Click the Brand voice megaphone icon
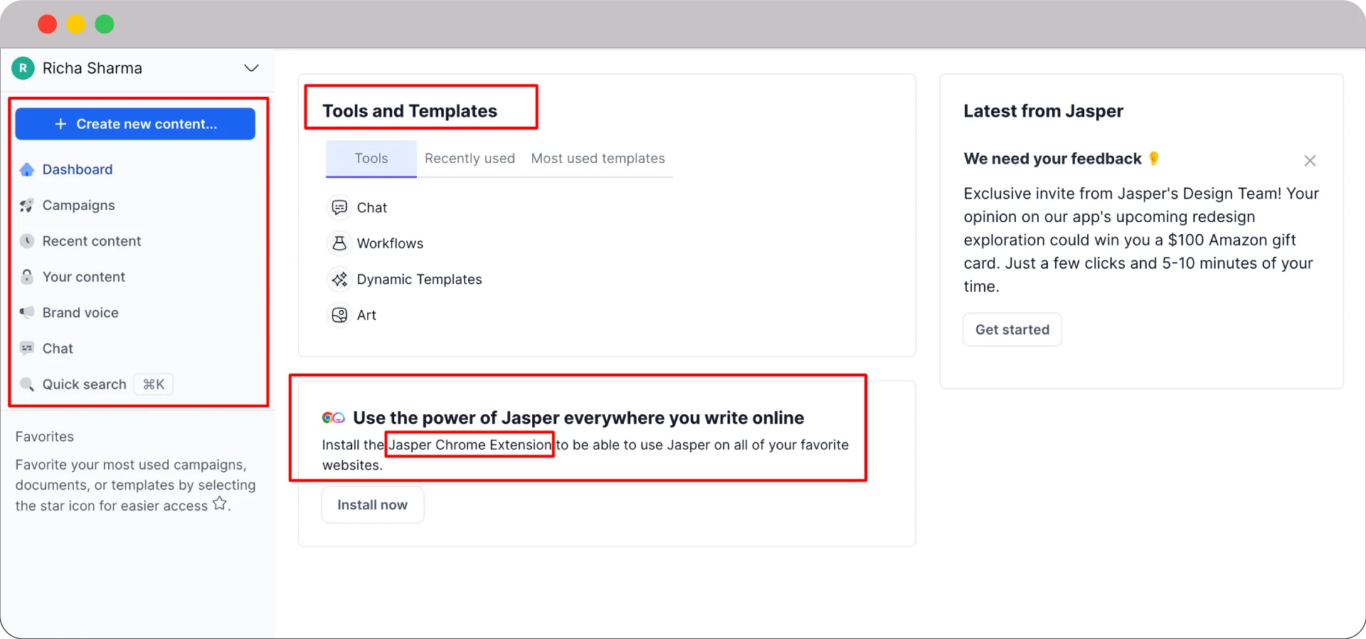The image size is (1366, 639). pyautogui.click(x=27, y=312)
